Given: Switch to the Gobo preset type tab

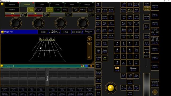Looking at the screenshot, I should point(42,5).
